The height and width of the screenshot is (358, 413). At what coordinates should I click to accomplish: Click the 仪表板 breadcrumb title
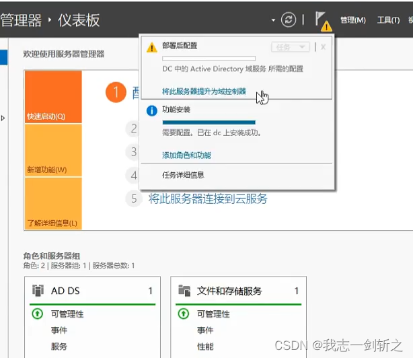[x=79, y=20]
